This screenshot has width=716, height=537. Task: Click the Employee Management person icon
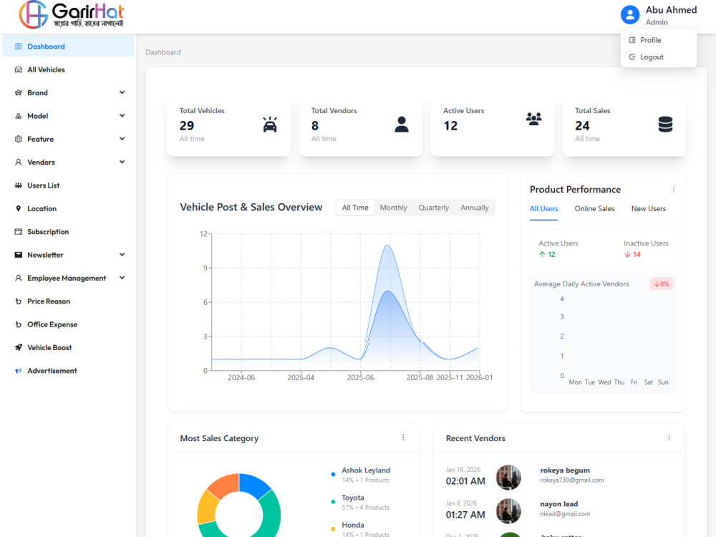19,278
